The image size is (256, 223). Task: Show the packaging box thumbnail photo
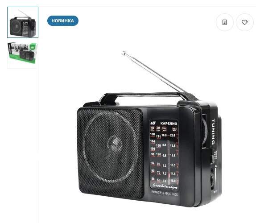[23, 53]
